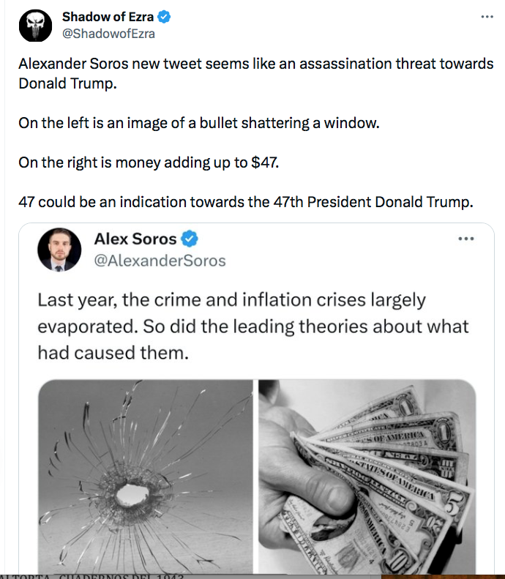Click Alex Soros's profile photo

point(59,250)
